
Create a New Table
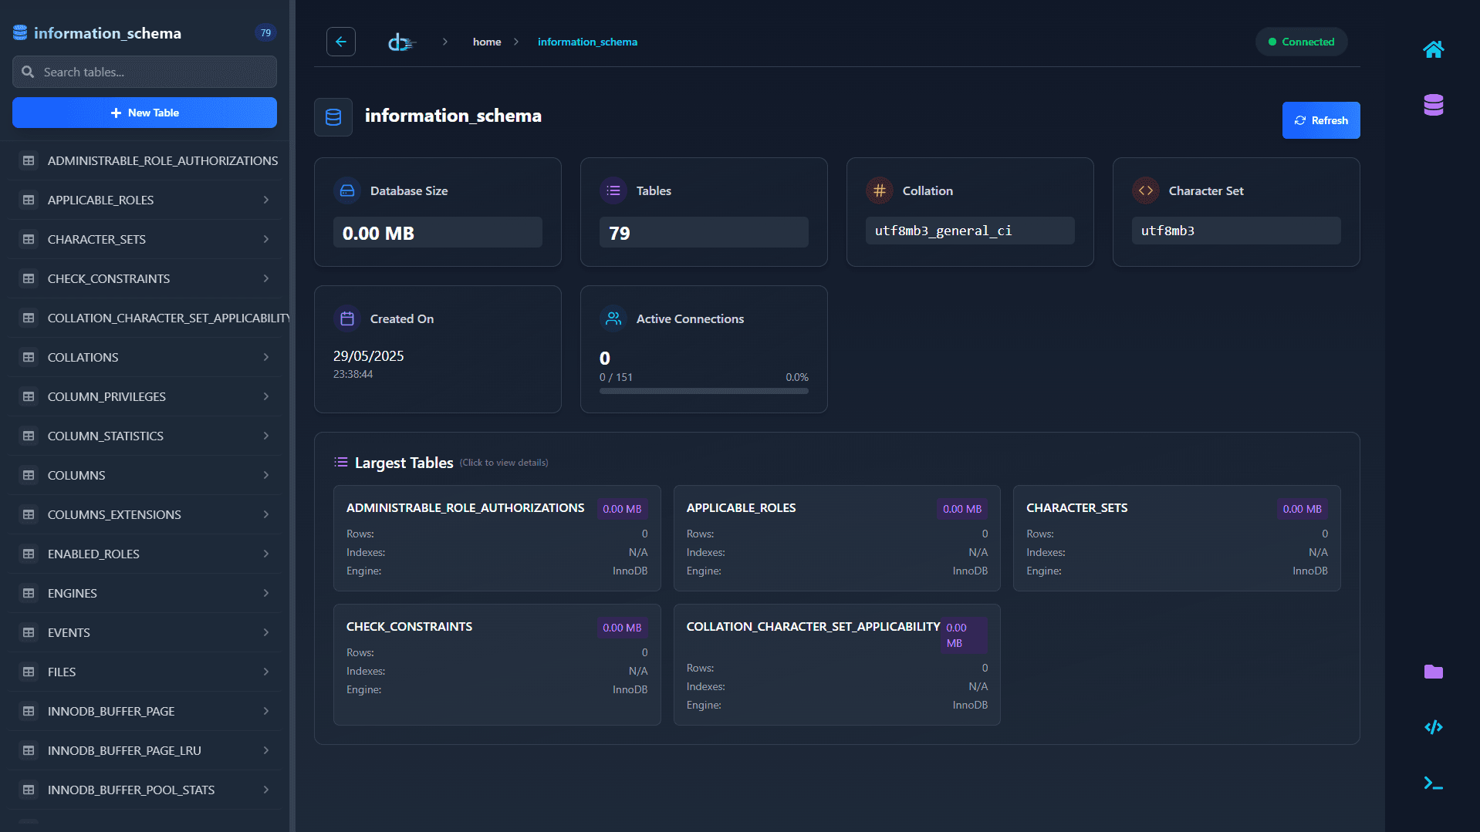click(144, 113)
